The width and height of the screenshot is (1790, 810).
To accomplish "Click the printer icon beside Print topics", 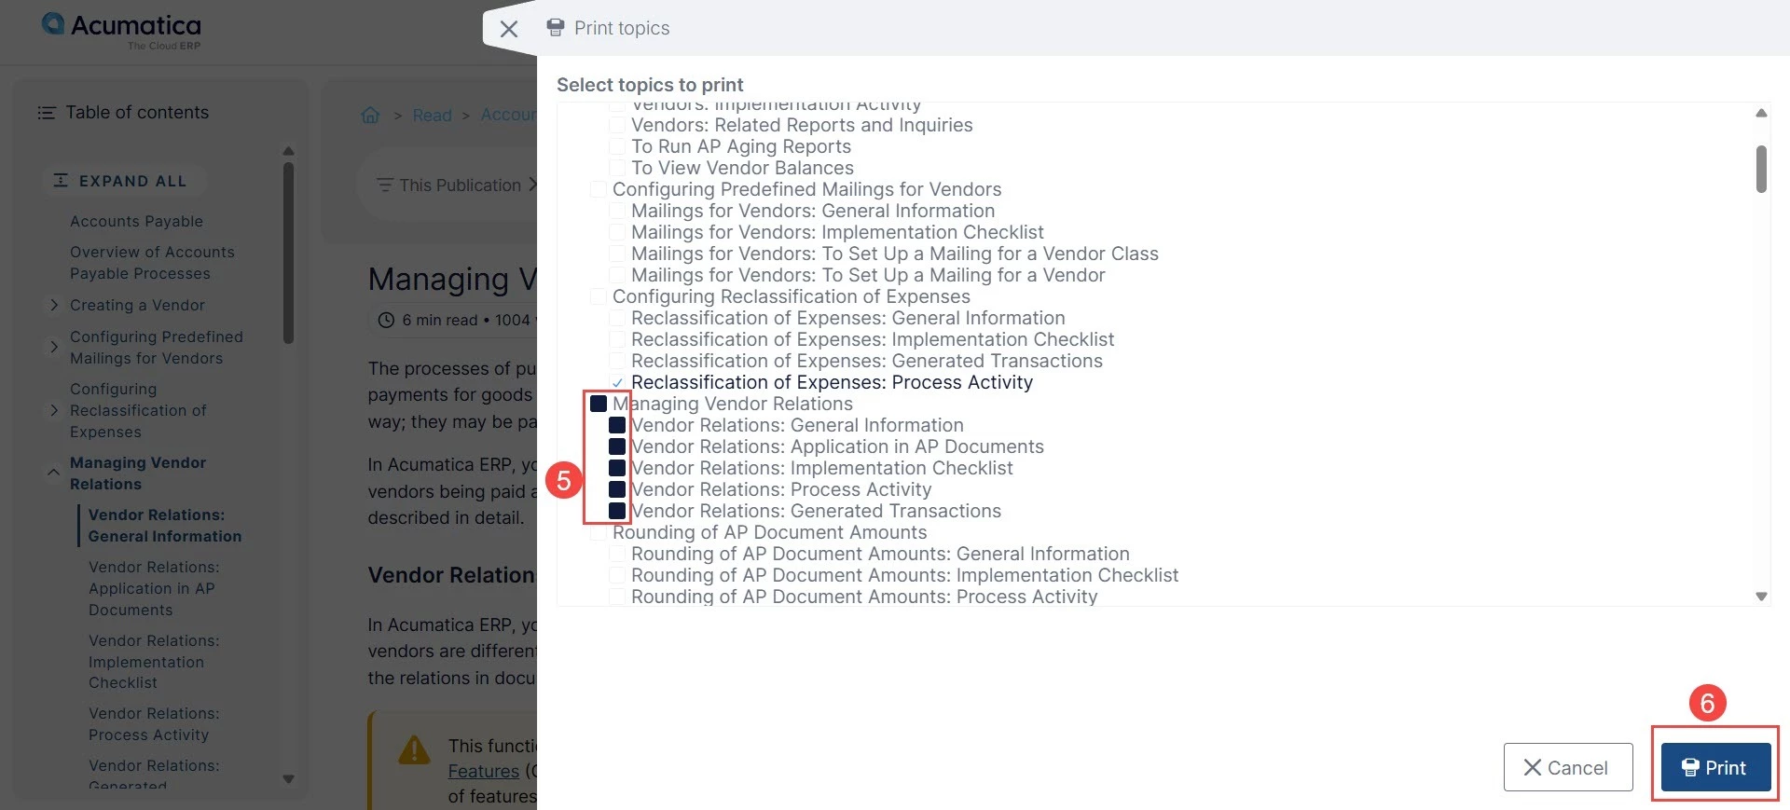I will click(556, 27).
